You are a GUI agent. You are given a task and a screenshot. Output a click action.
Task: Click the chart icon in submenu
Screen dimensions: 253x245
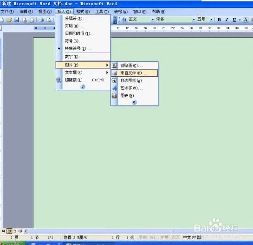tap(114, 96)
